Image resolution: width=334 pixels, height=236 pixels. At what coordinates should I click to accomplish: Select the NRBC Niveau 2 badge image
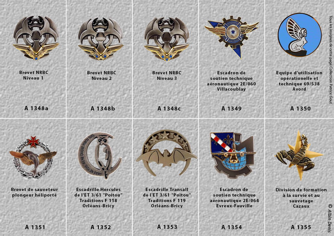101,39
